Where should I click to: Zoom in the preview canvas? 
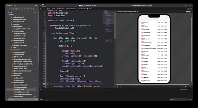tap(191, 87)
